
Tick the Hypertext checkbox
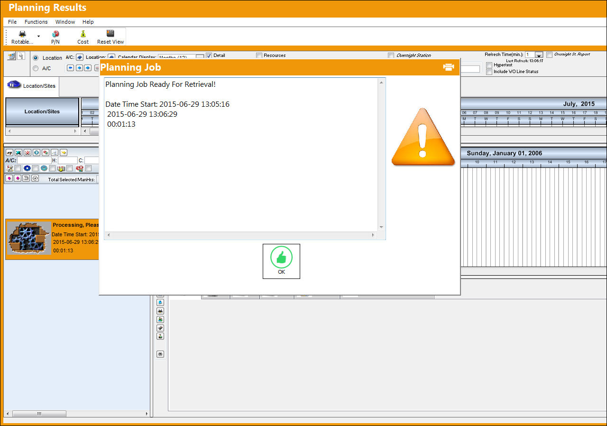tap(489, 65)
